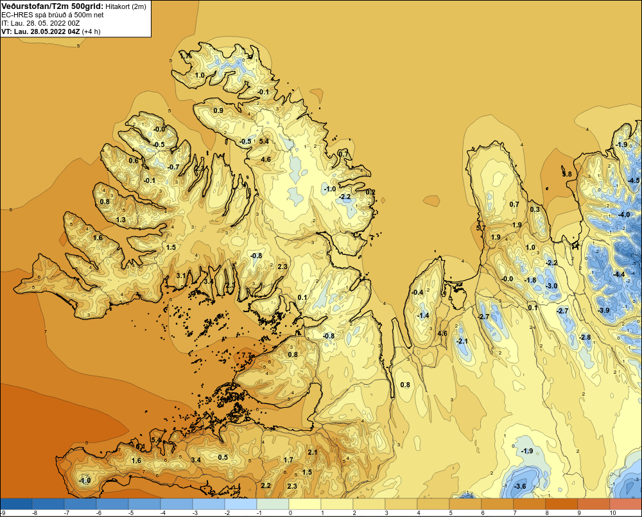
Task: Click the 0.2 temperature value on the map
Action: pos(370,192)
